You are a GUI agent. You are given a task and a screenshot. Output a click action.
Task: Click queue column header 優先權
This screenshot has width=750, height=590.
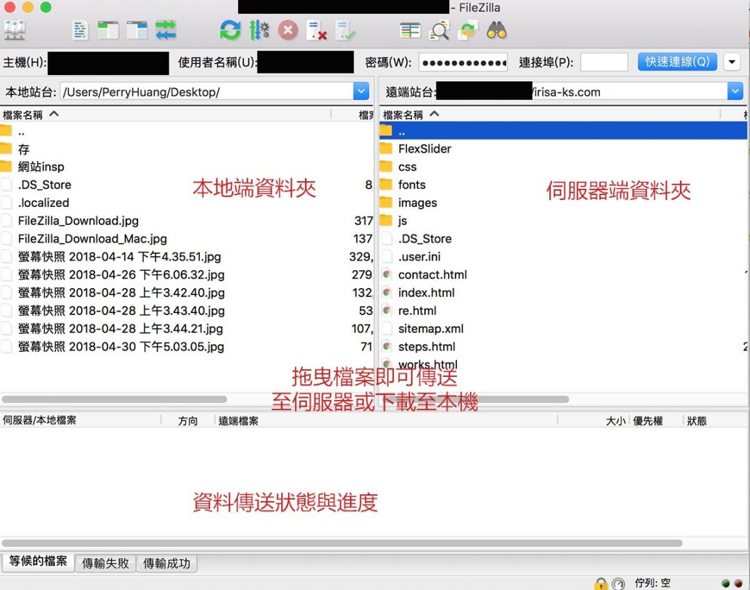[648, 421]
